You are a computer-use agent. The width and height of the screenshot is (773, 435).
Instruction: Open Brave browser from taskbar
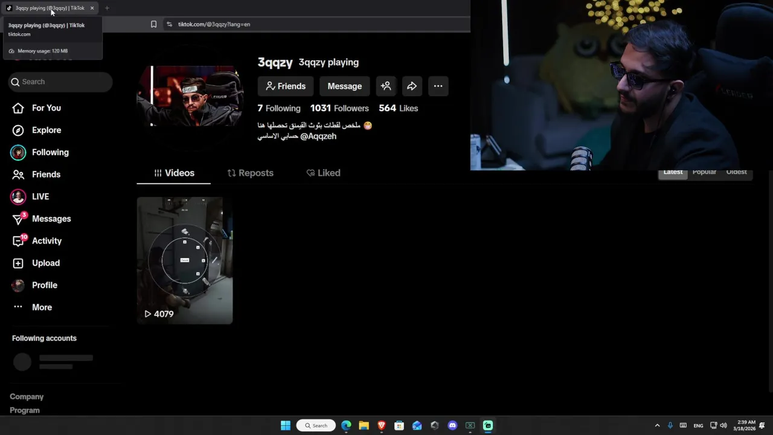[x=381, y=425]
